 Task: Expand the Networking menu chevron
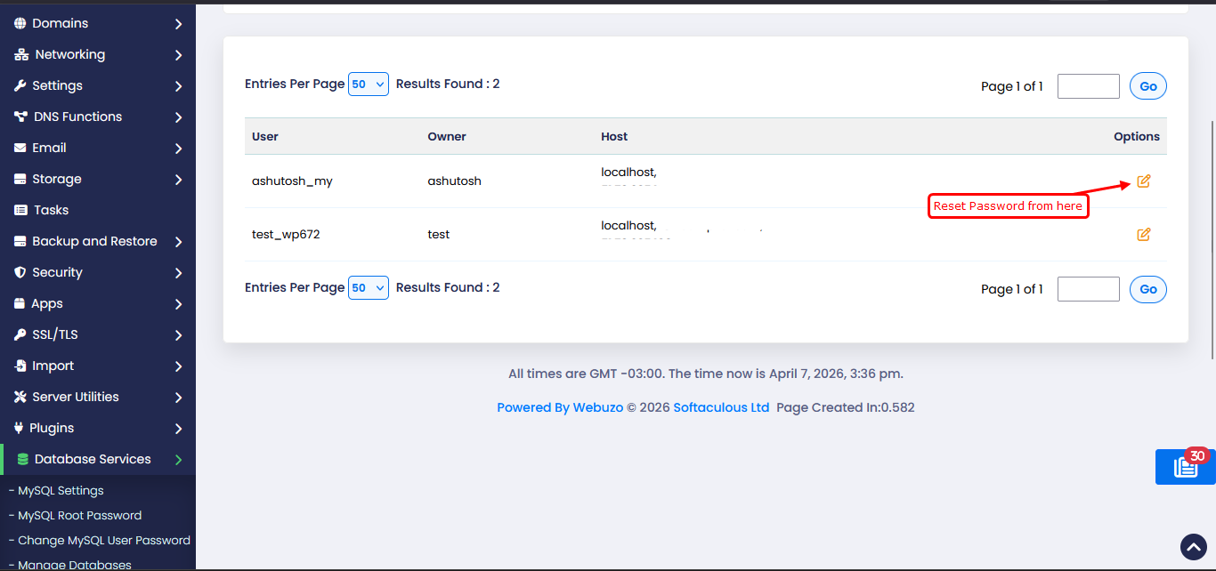(x=179, y=55)
